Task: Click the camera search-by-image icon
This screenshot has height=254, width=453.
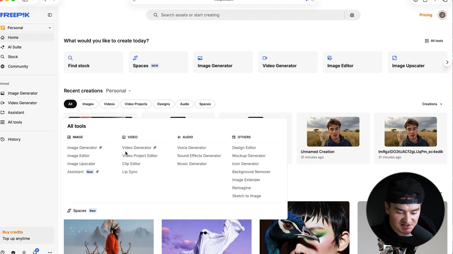Action: point(352,15)
